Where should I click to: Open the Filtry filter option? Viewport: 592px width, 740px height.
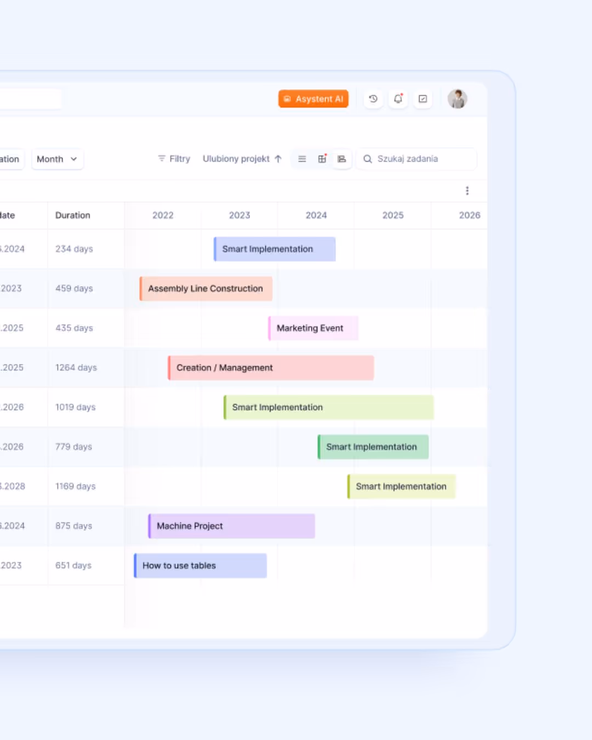click(x=174, y=158)
